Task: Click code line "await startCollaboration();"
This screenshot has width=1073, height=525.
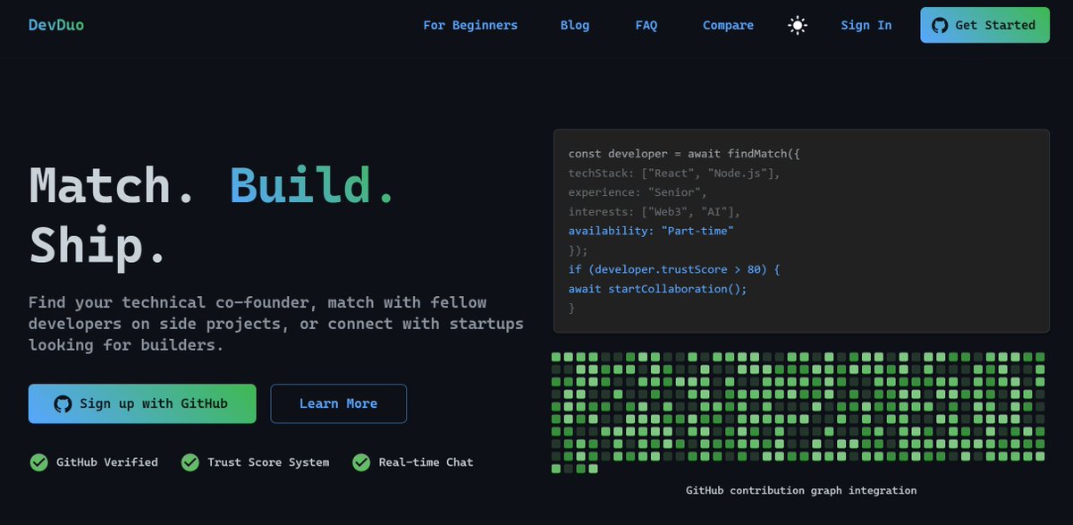Action: (657, 289)
